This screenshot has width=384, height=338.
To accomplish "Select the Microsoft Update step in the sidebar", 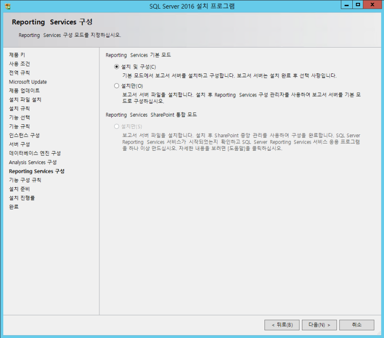I will pos(28,82).
